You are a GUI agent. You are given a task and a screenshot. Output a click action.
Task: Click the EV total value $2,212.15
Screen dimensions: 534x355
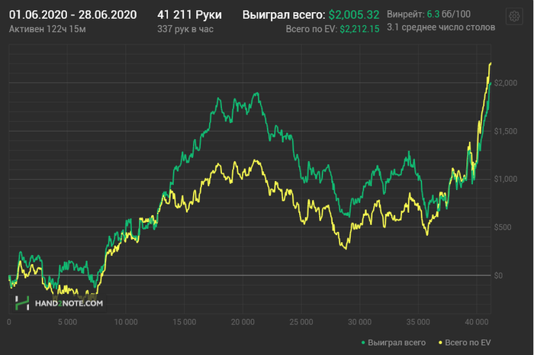click(x=359, y=29)
